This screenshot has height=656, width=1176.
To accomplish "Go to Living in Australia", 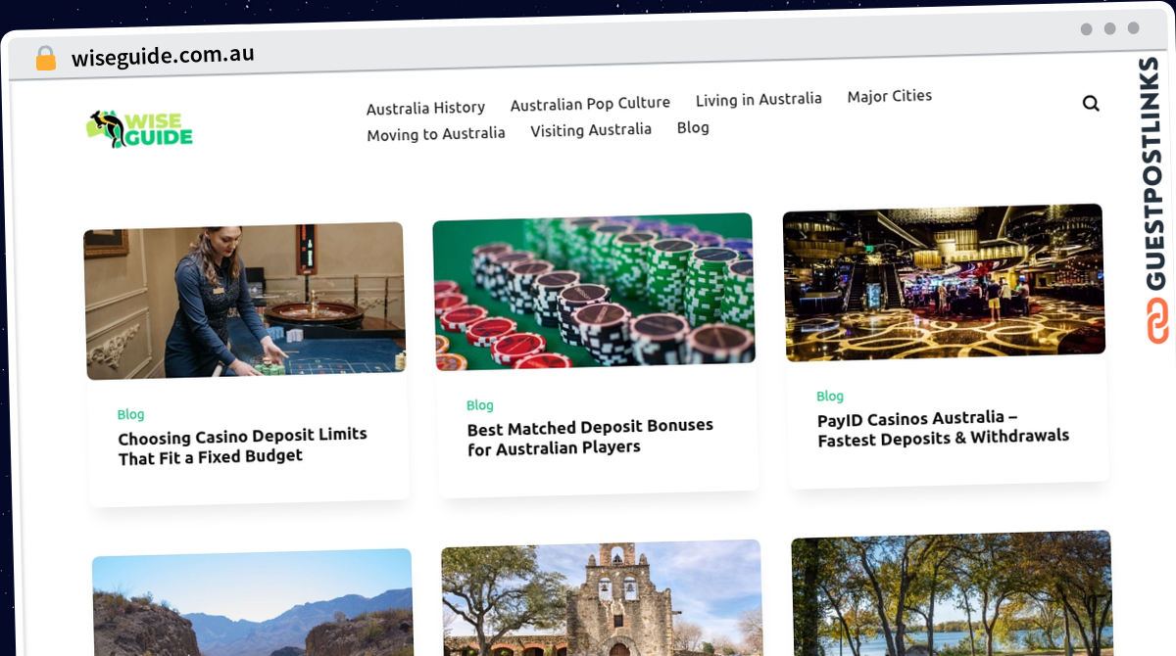I will 759,99.
